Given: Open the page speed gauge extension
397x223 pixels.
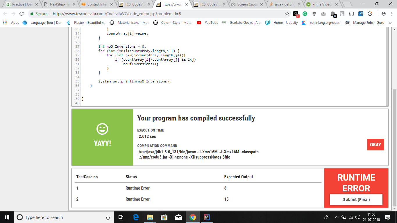Looking at the screenshot, I should pos(370,14).
